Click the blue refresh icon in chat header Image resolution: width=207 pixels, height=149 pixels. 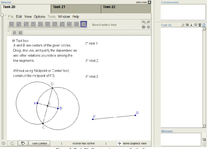click(x=204, y=25)
